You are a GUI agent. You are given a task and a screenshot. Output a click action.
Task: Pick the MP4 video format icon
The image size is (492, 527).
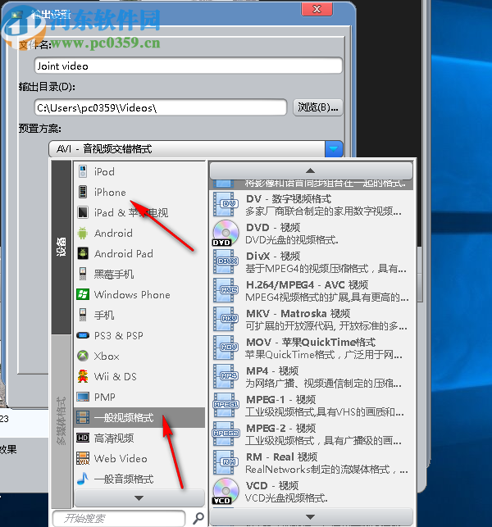coord(225,376)
